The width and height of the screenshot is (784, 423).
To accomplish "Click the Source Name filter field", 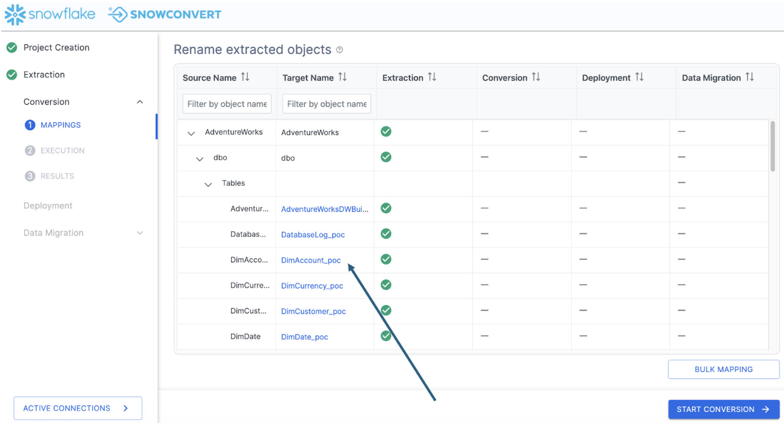I will 227,104.
